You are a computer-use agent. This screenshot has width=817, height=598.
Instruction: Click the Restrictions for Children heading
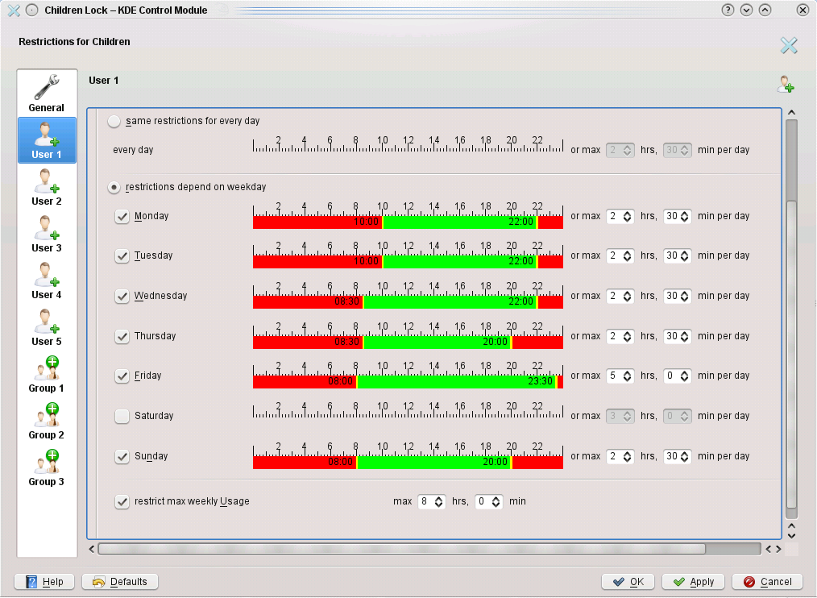click(x=74, y=42)
